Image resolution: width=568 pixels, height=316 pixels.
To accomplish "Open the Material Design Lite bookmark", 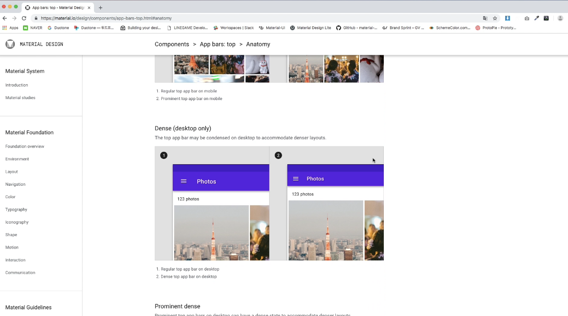I will (310, 28).
